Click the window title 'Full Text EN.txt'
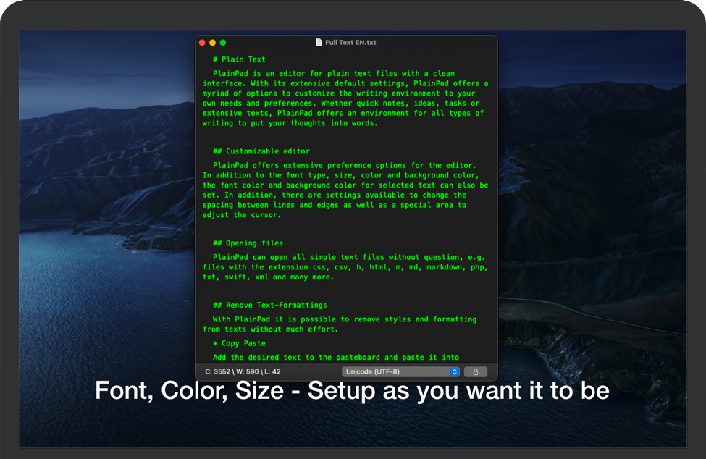Viewport: 706px width, 459px height. (x=350, y=42)
